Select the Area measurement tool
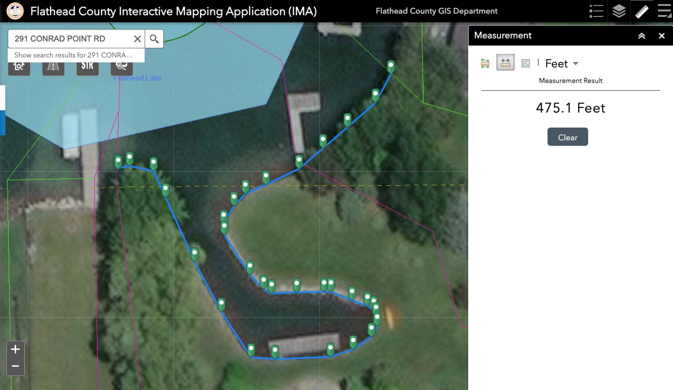The height and width of the screenshot is (390, 673). click(x=485, y=63)
